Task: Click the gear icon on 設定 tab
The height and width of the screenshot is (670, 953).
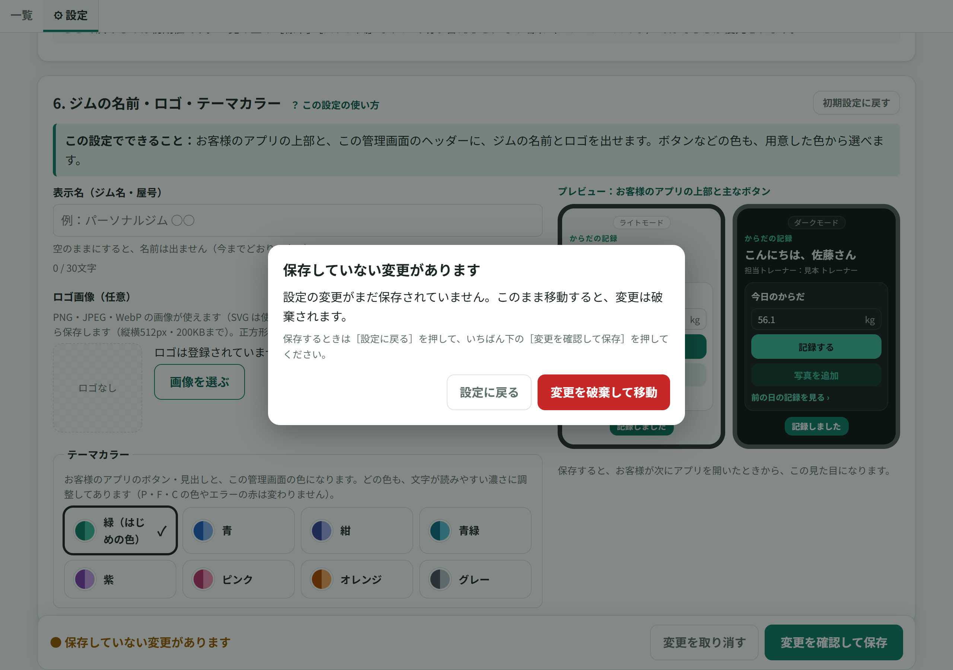Action: click(58, 15)
